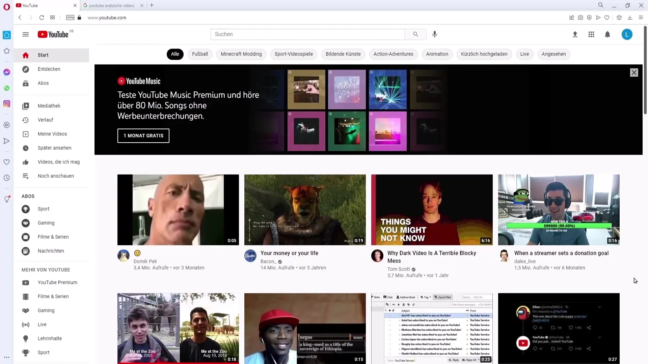Open Nachrichten subscription channel

[51, 251]
